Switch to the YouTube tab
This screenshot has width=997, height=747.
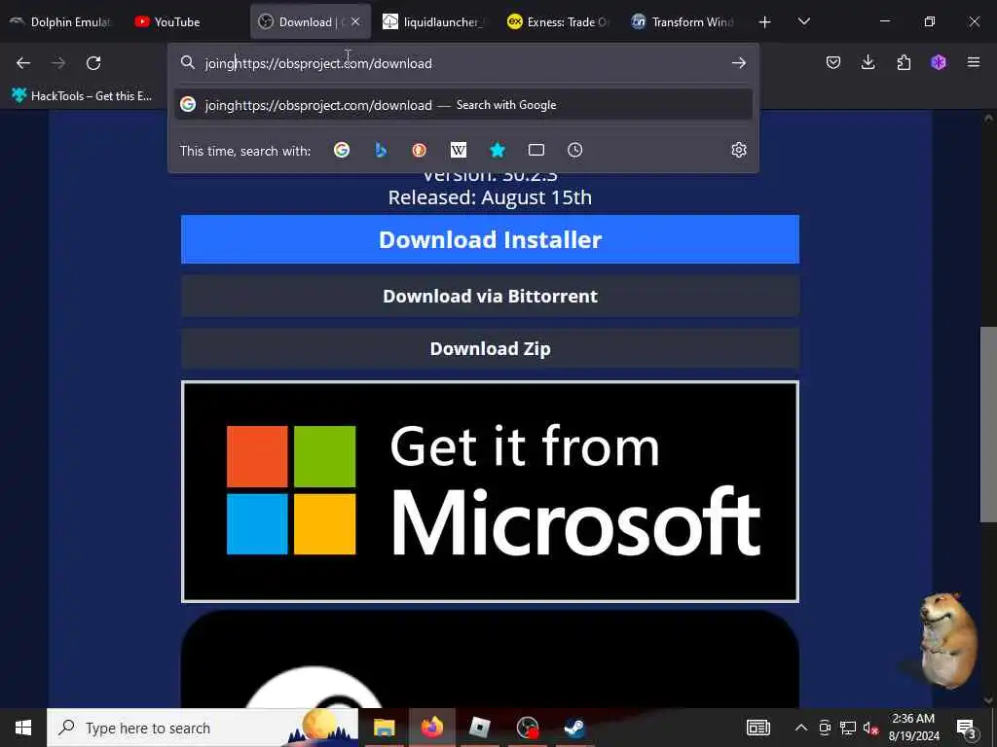pyautogui.click(x=184, y=22)
